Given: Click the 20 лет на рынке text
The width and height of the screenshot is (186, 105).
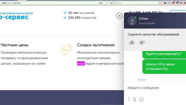Looking at the screenshot, I should click(81, 13).
